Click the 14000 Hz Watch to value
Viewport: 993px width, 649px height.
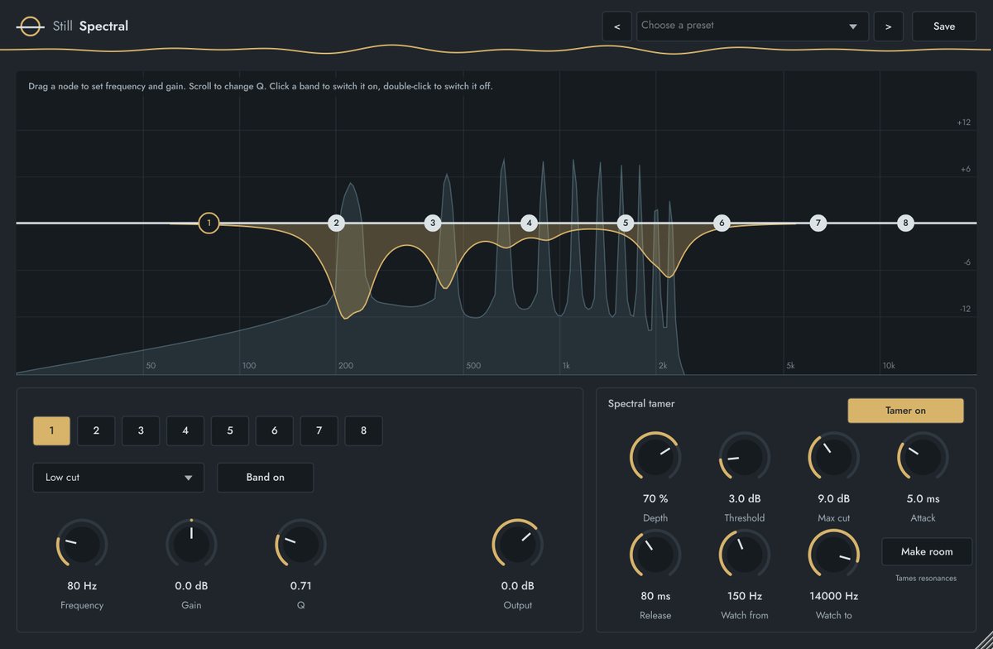833,596
